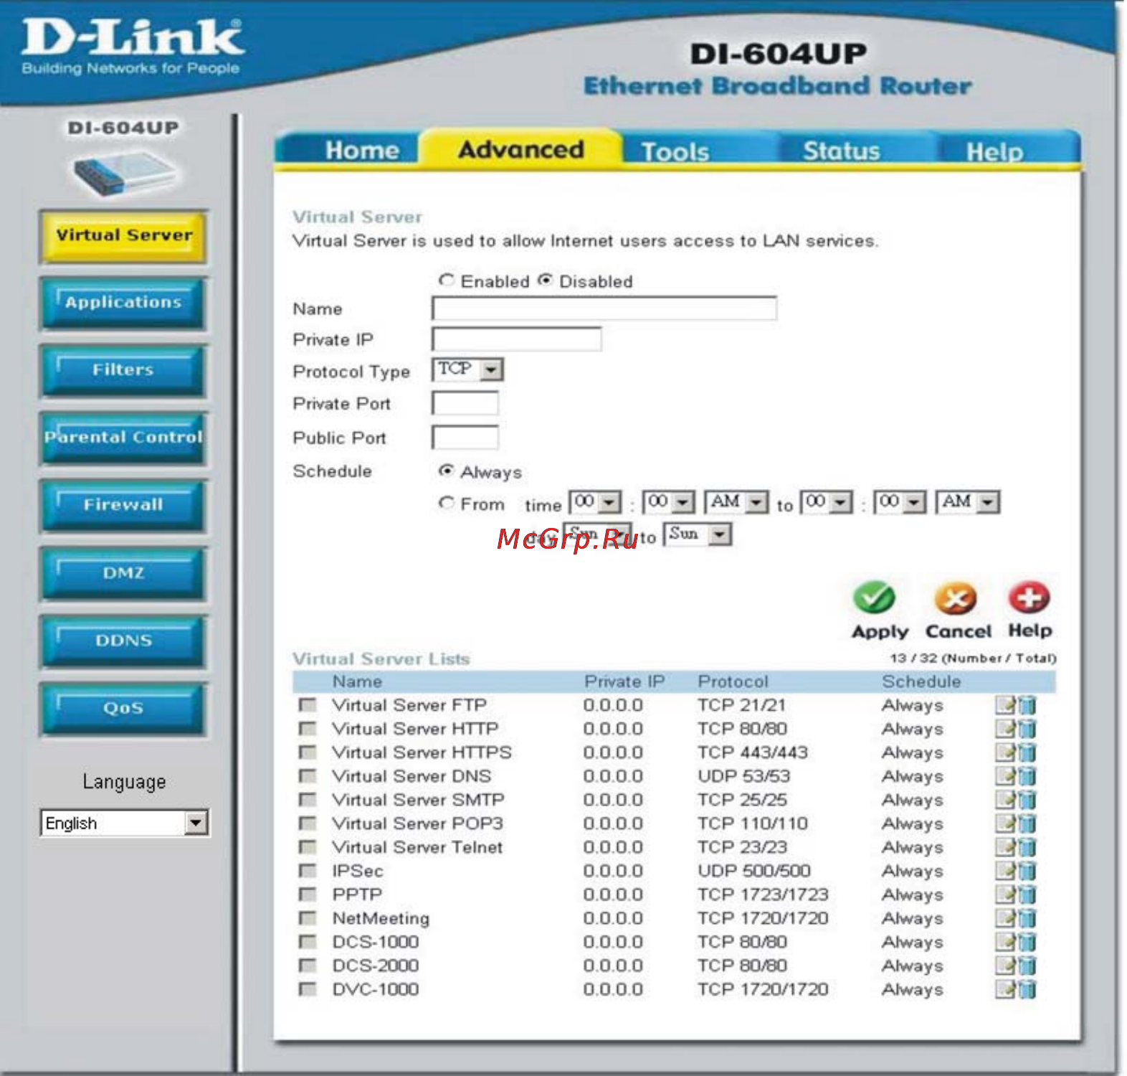Open the Firewall sidebar page

[x=123, y=506]
